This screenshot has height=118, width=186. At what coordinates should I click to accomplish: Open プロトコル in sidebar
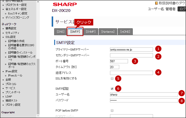[x=11, y=84]
